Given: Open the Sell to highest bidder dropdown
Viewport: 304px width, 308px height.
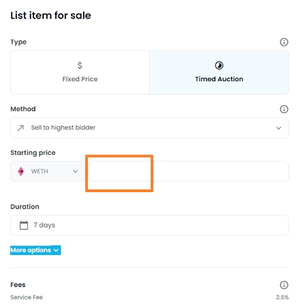Looking at the screenshot, I should click(x=149, y=127).
